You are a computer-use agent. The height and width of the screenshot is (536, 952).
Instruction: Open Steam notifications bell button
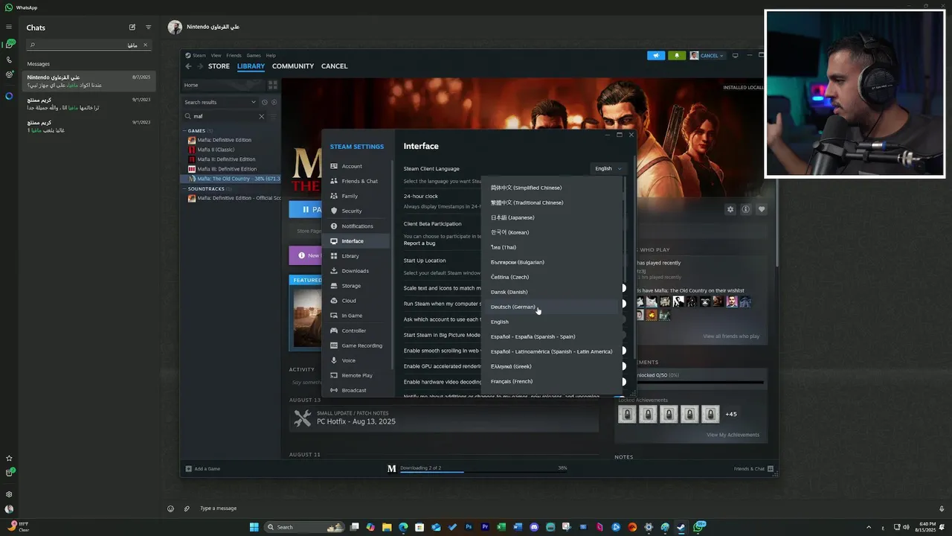[677, 55]
